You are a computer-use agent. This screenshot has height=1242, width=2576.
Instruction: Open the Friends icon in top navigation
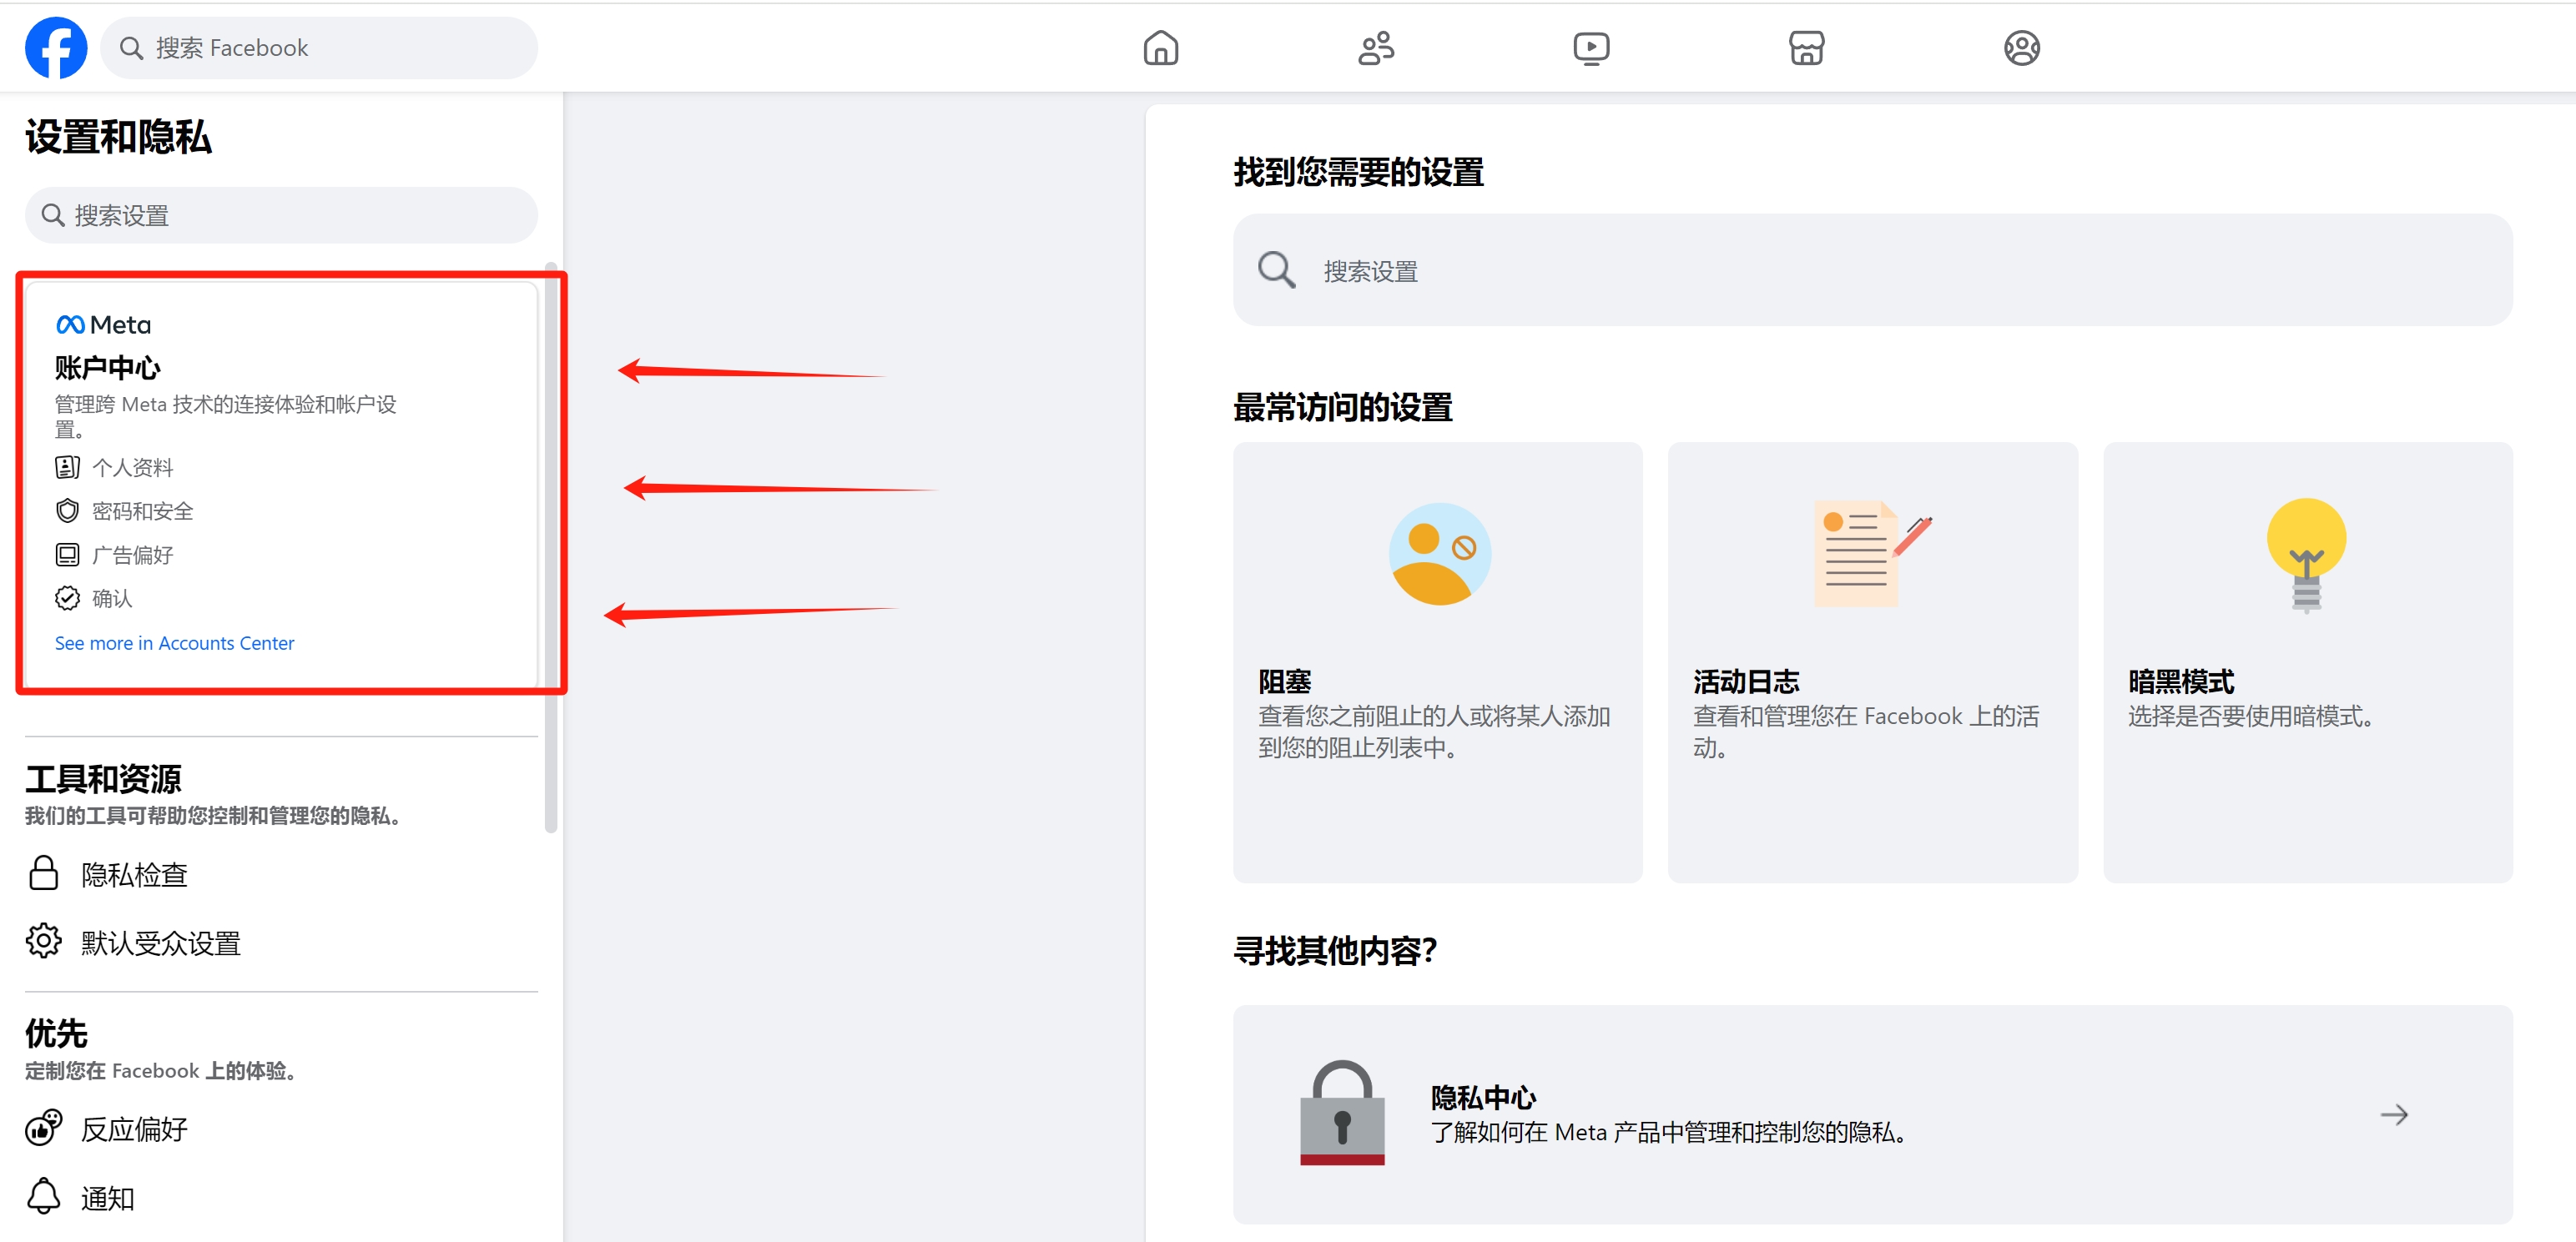pos(1376,48)
